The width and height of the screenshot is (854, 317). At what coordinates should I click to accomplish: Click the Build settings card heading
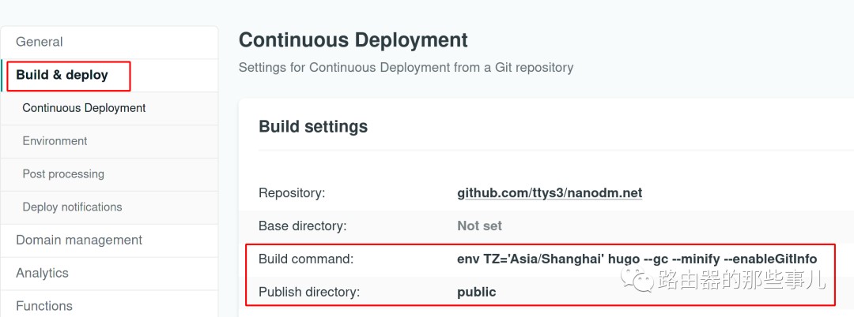click(x=313, y=126)
